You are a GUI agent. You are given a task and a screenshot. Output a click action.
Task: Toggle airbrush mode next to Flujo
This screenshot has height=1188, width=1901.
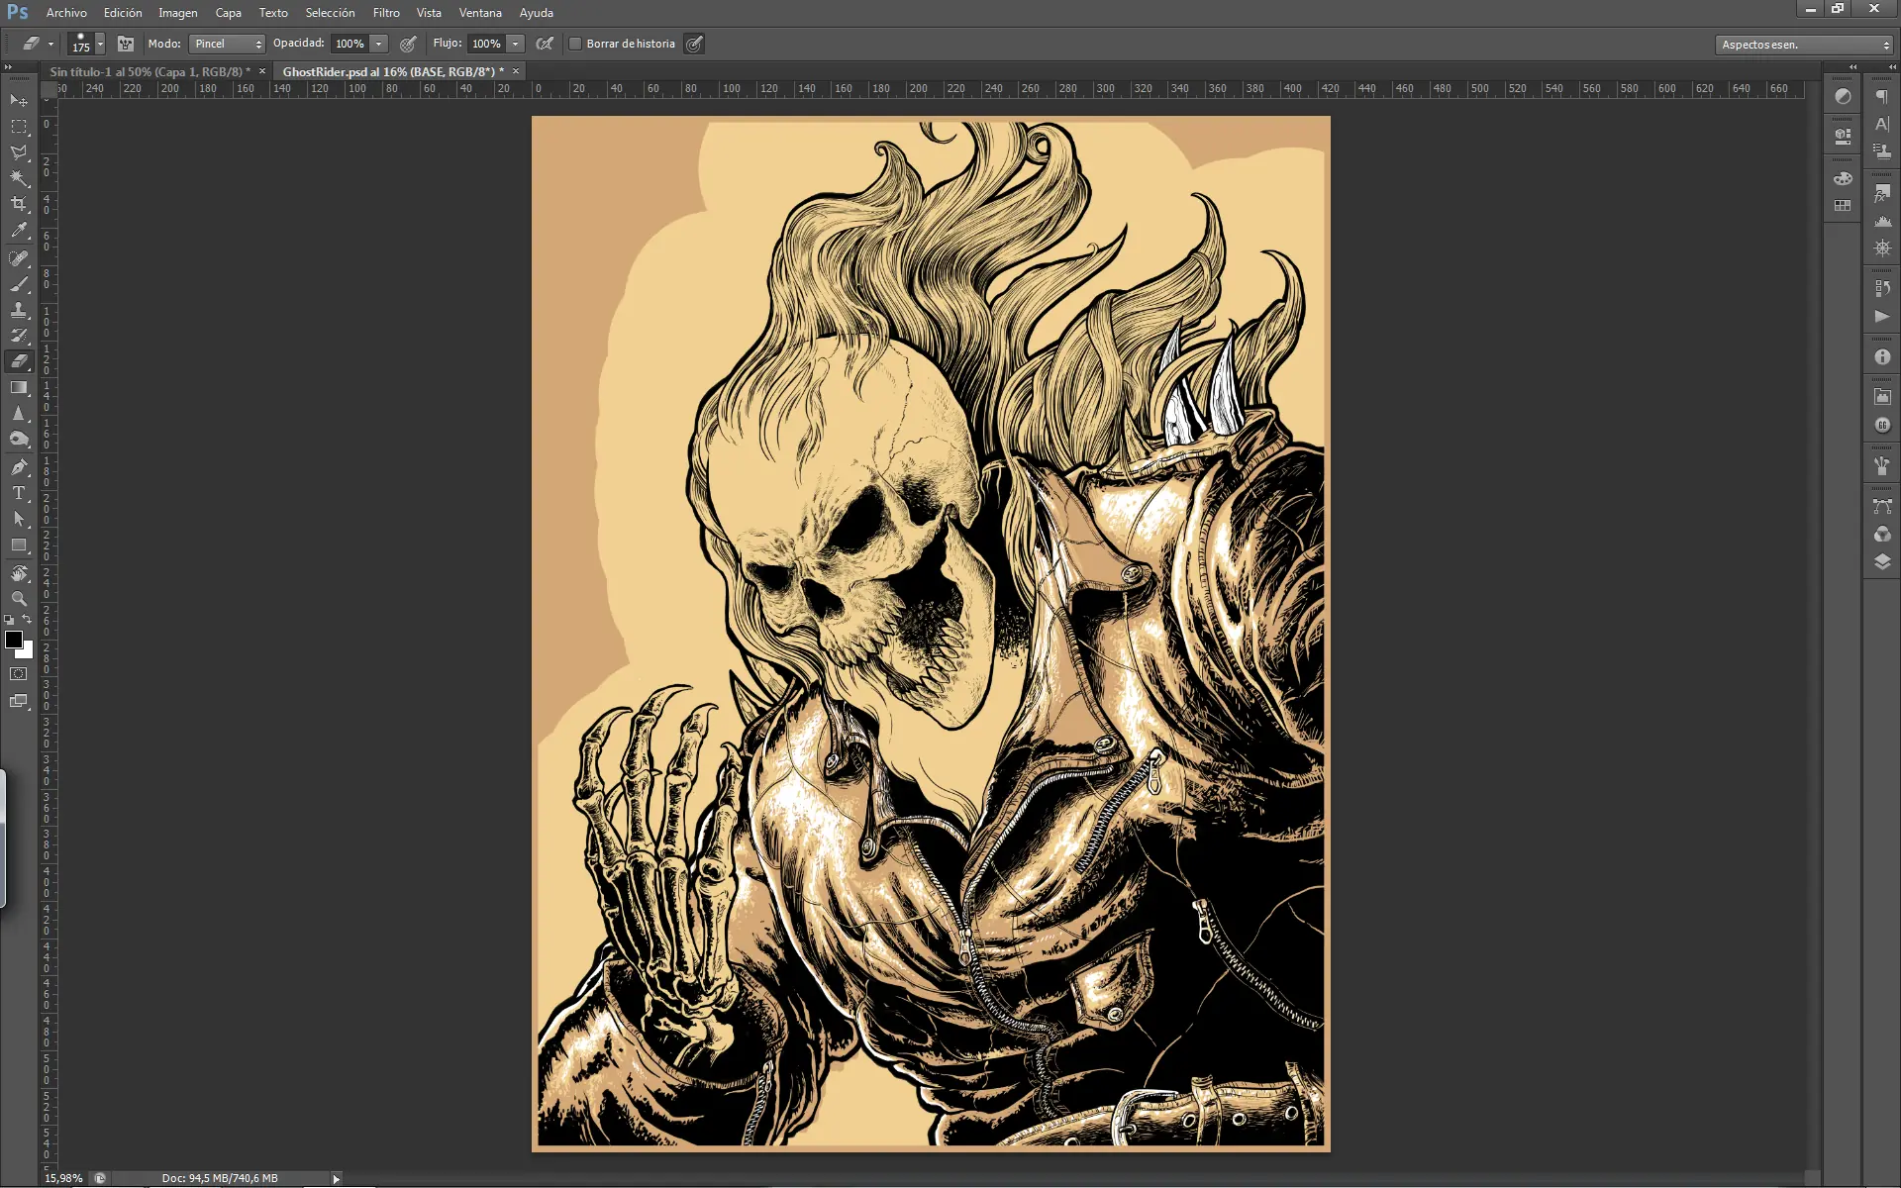[545, 44]
